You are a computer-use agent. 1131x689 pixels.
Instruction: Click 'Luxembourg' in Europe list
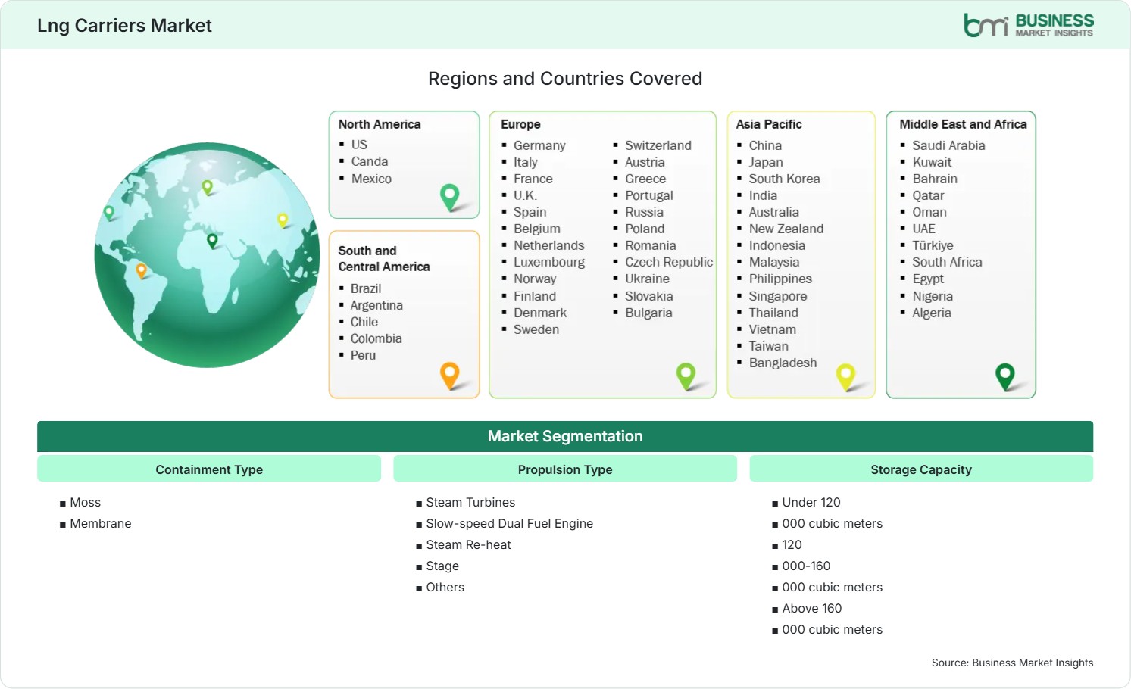coord(549,262)
